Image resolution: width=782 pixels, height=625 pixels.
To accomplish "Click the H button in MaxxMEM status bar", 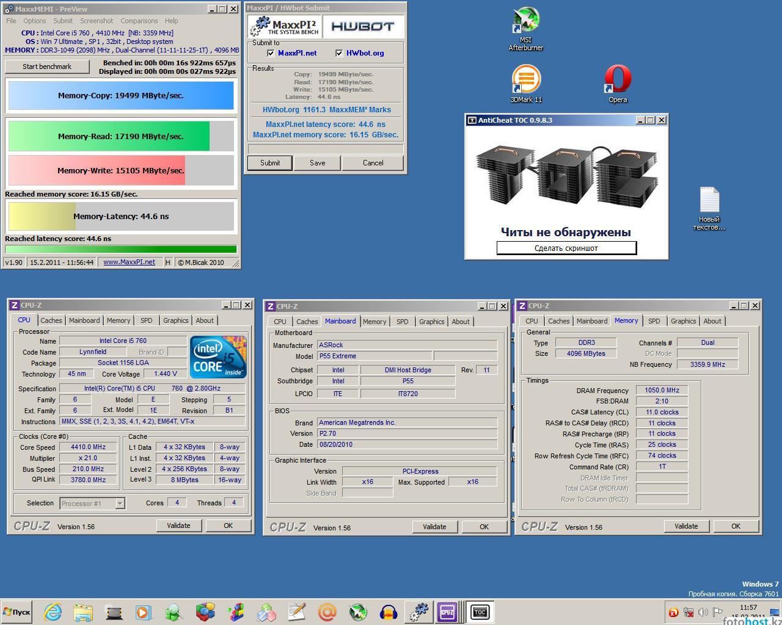I will (168, 262).
